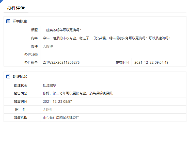Click the blue corner marker at top-left
This screenshot has height=153, width=190.
(x=1, y=1)
